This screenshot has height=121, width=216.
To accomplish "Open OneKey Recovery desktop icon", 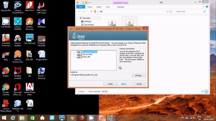I will pos(29,24).
